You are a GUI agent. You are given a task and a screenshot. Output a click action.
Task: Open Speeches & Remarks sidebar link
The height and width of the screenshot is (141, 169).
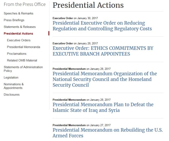pos(18,13)
